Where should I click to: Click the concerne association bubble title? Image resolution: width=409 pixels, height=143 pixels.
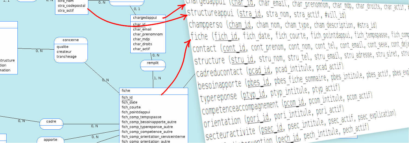(71, 40)
